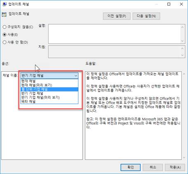Screen dimensions: 188x174
Task: Click the 옵션: label
Action: coord(5,64)
